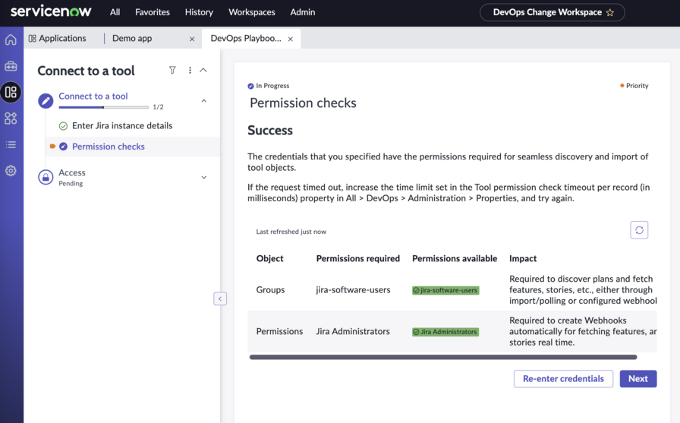Click DevOps Change Workspace pill
The width and height of the screenshot is (680, 423).
(552, 13)
